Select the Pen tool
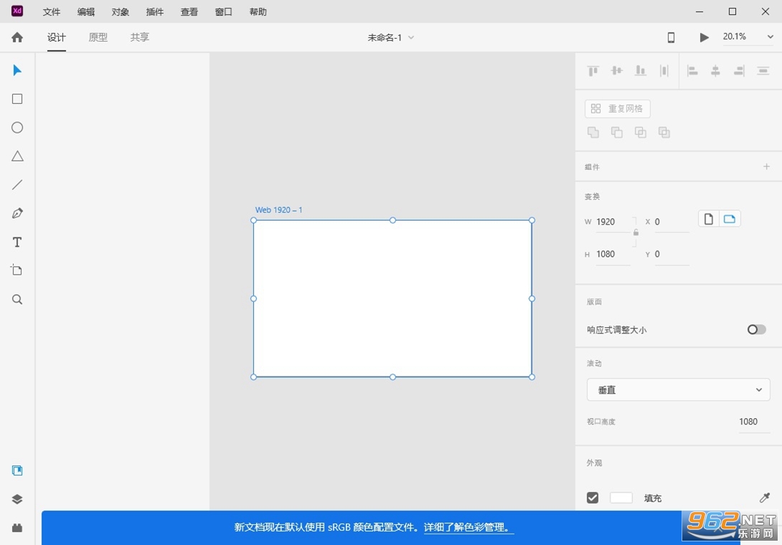The height and width of the screenshot is (545, 782). [x=17, y=214]
